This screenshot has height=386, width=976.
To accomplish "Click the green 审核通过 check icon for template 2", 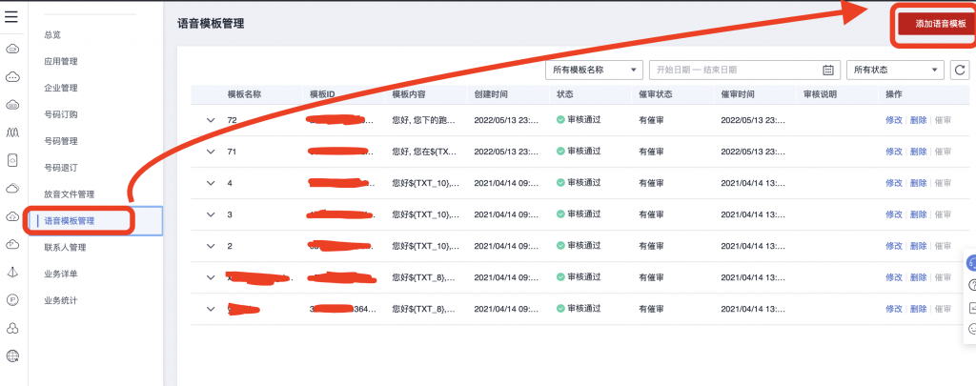I will pyautogui.click(x=560, y=245).
